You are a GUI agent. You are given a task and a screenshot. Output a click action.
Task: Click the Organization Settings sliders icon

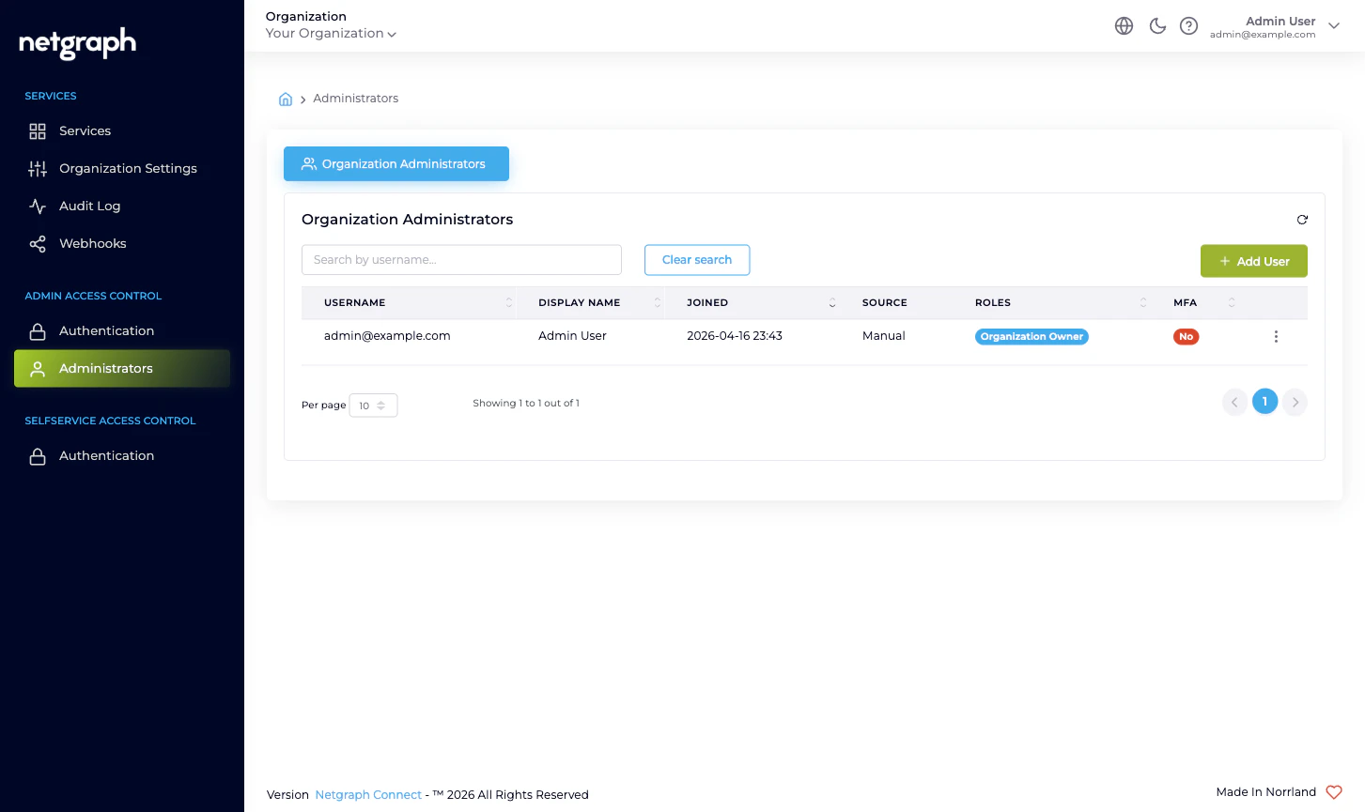pyautogui.click(x=38, y=168)
